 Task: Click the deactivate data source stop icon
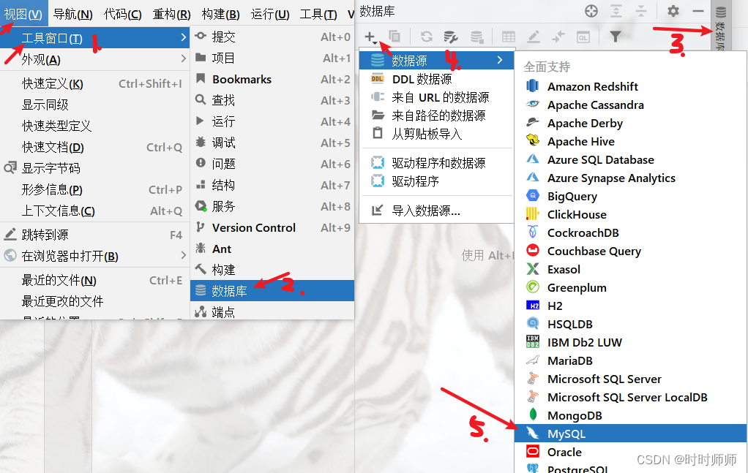476,37
